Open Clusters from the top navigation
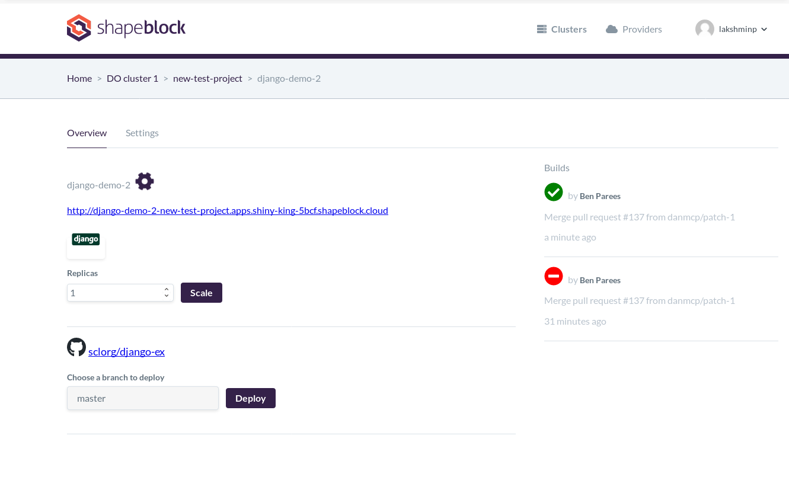This screenshot has width=789, height=503. tap(562, 29)
